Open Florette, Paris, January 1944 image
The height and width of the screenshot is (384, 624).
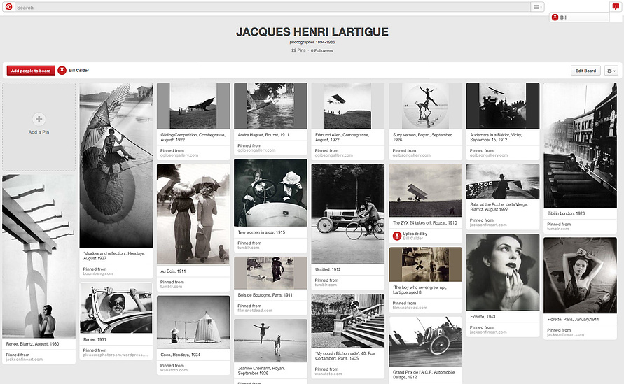(x=580, y=276)
